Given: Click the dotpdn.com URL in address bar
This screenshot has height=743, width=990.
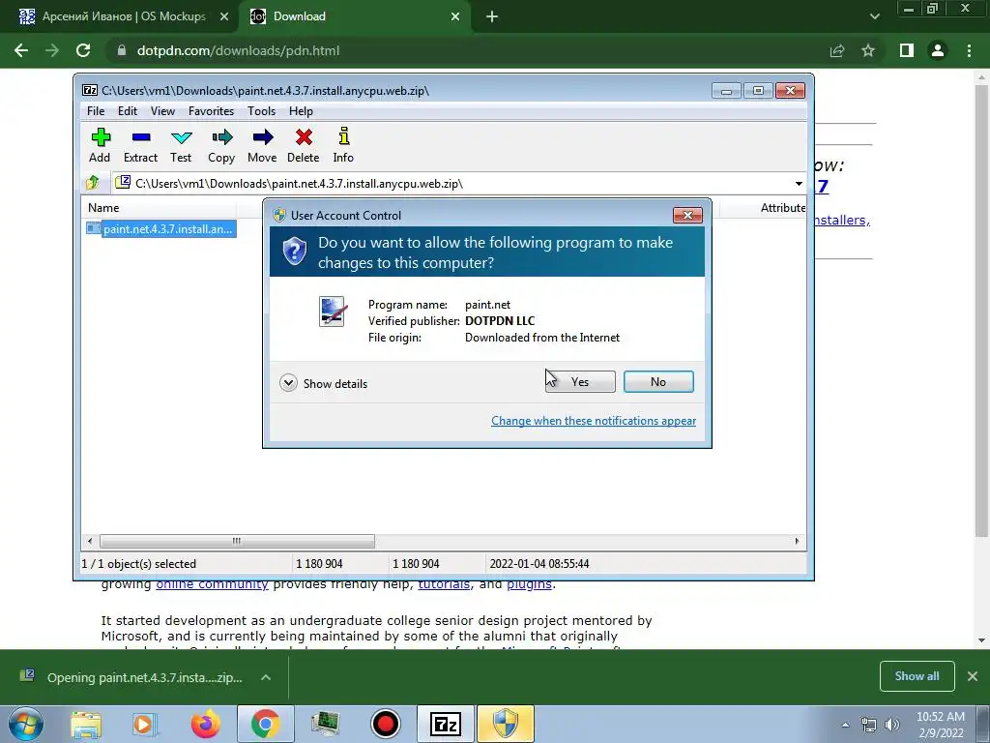Looking at the screenshot, I should point(238,50).
